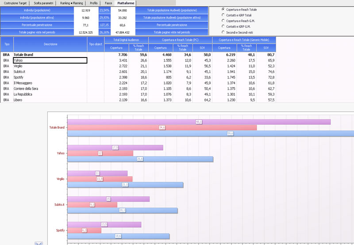This screenshot has height=245, width=354.
Task: Click the Descrizione column header
Action: [x=50, y=44]
